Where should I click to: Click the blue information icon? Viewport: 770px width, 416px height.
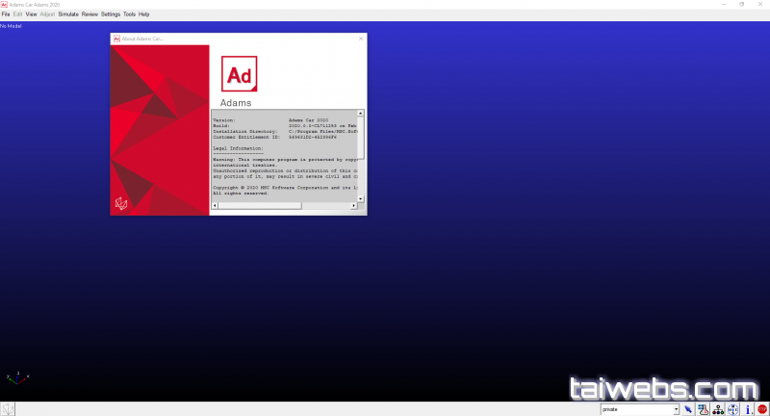pos(748,409)
